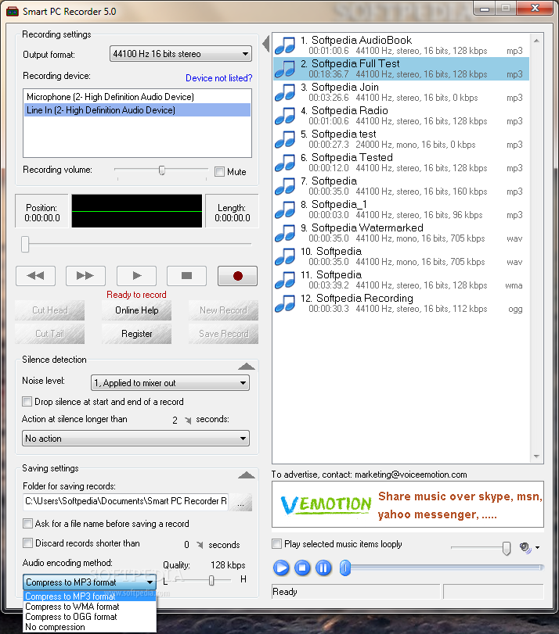Browse for saving folder with ellipsis button
The width and height of the screenshot is (559, 634).
coord(240,502)
